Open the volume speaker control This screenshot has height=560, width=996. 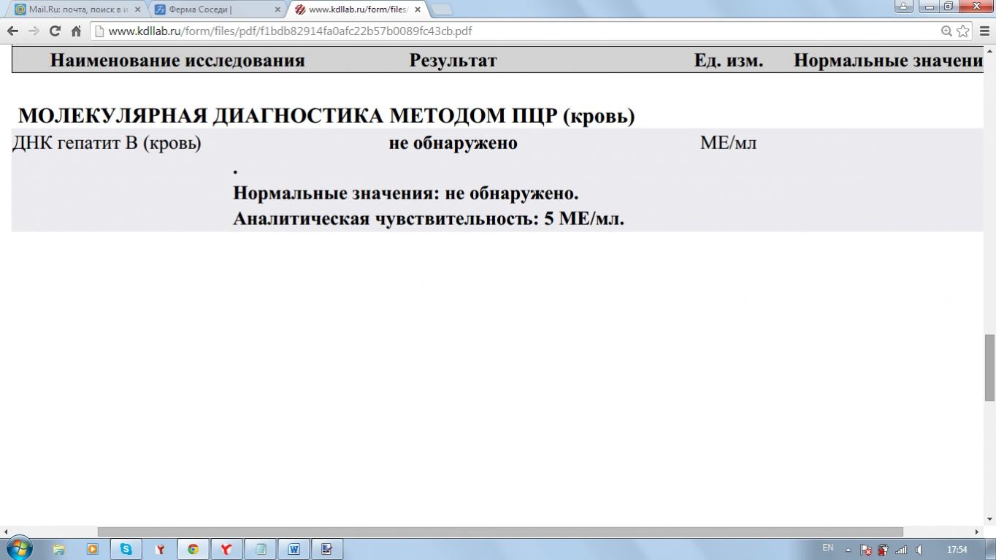pyautogui.click(x=919, y=550)
